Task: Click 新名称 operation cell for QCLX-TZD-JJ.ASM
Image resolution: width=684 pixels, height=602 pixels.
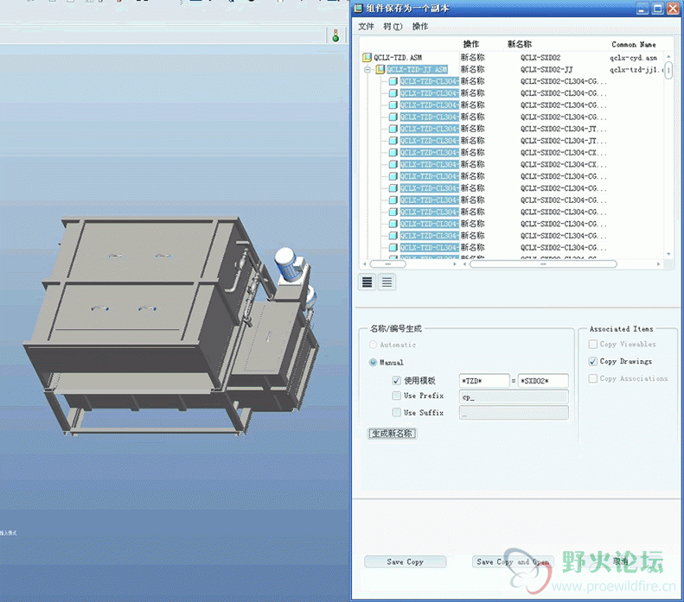Action: click(x=472, y=69)
